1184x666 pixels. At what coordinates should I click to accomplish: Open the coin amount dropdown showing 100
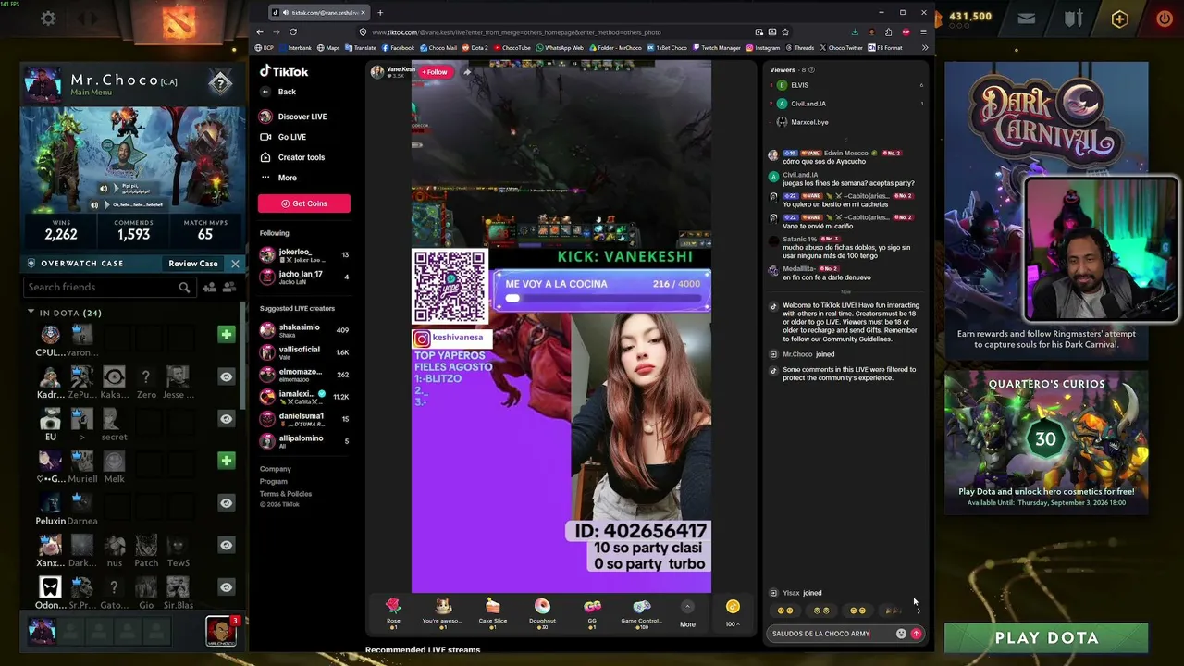[x=733, y=624]
